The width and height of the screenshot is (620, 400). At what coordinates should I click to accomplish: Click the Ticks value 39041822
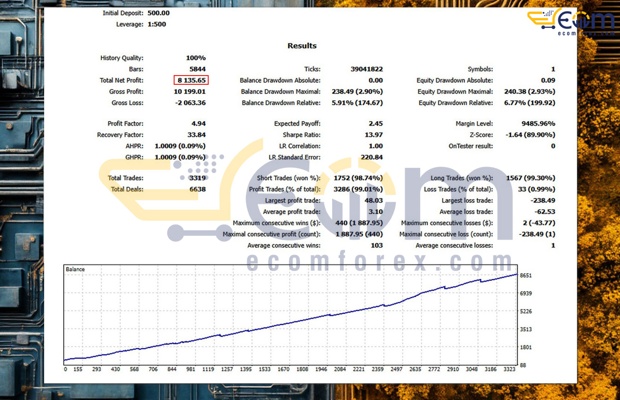[367, 69]
